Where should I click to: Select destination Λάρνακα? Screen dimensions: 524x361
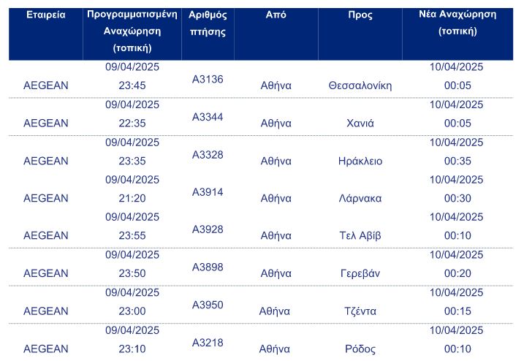point(360,198)
